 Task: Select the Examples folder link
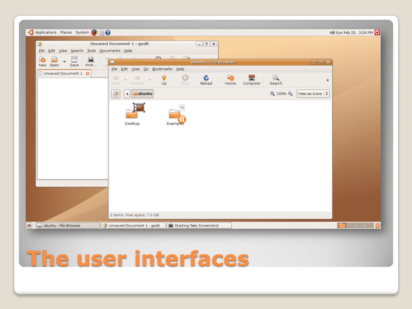pyautogui.click(x=176, y=115)
